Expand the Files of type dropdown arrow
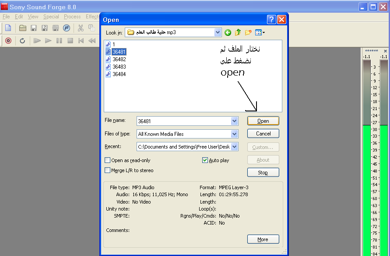The image size is (390, 256). click(x=234, y=134)
